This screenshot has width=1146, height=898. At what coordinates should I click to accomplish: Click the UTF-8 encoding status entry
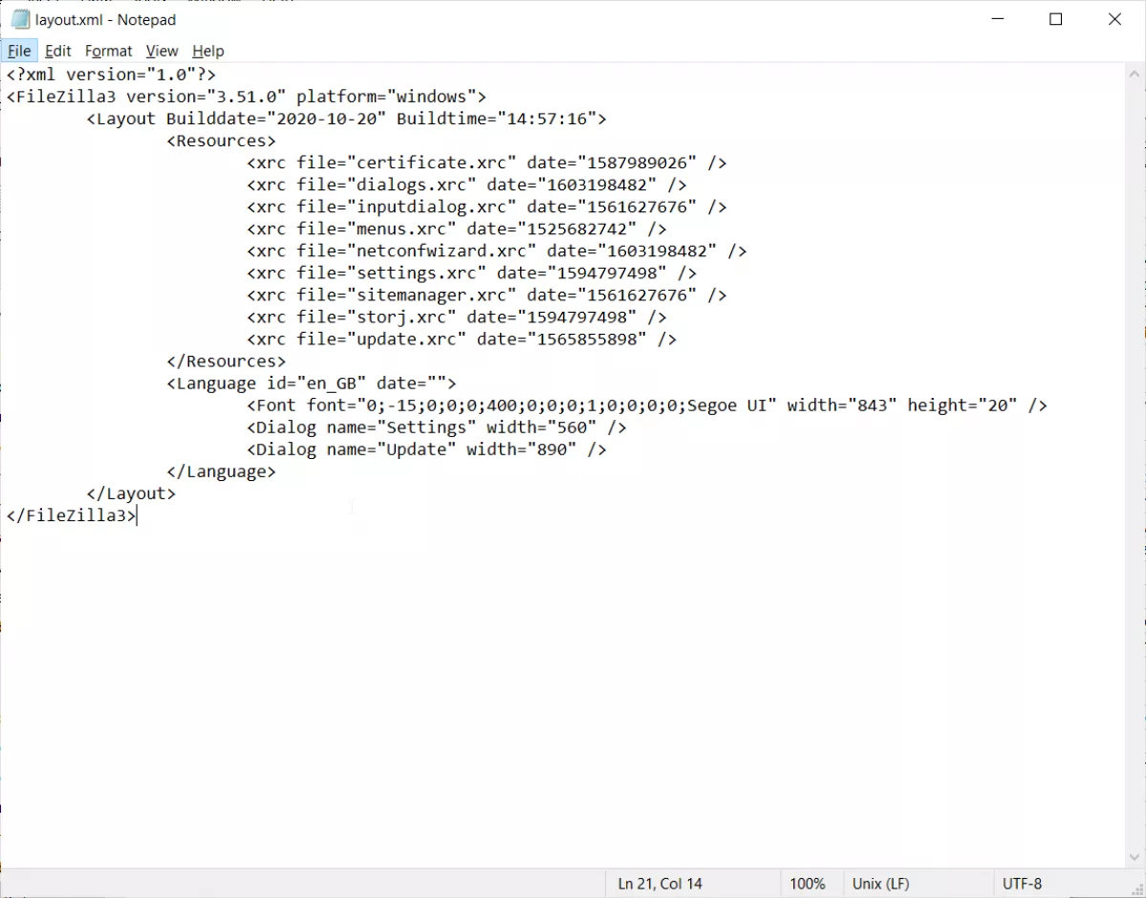(1022, 884)
